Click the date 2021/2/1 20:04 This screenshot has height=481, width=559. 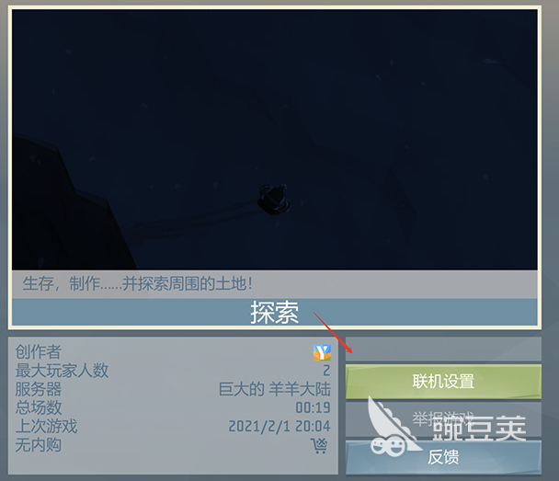pyautogui.click(x=279, y=427)
